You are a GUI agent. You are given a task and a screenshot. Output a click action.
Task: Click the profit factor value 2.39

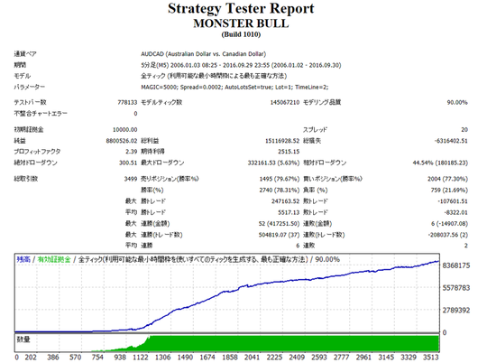(131, 152)
